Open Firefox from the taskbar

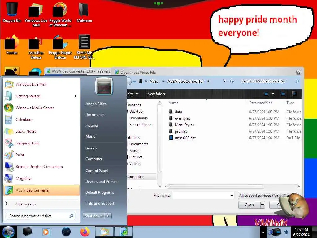(85, 232)
